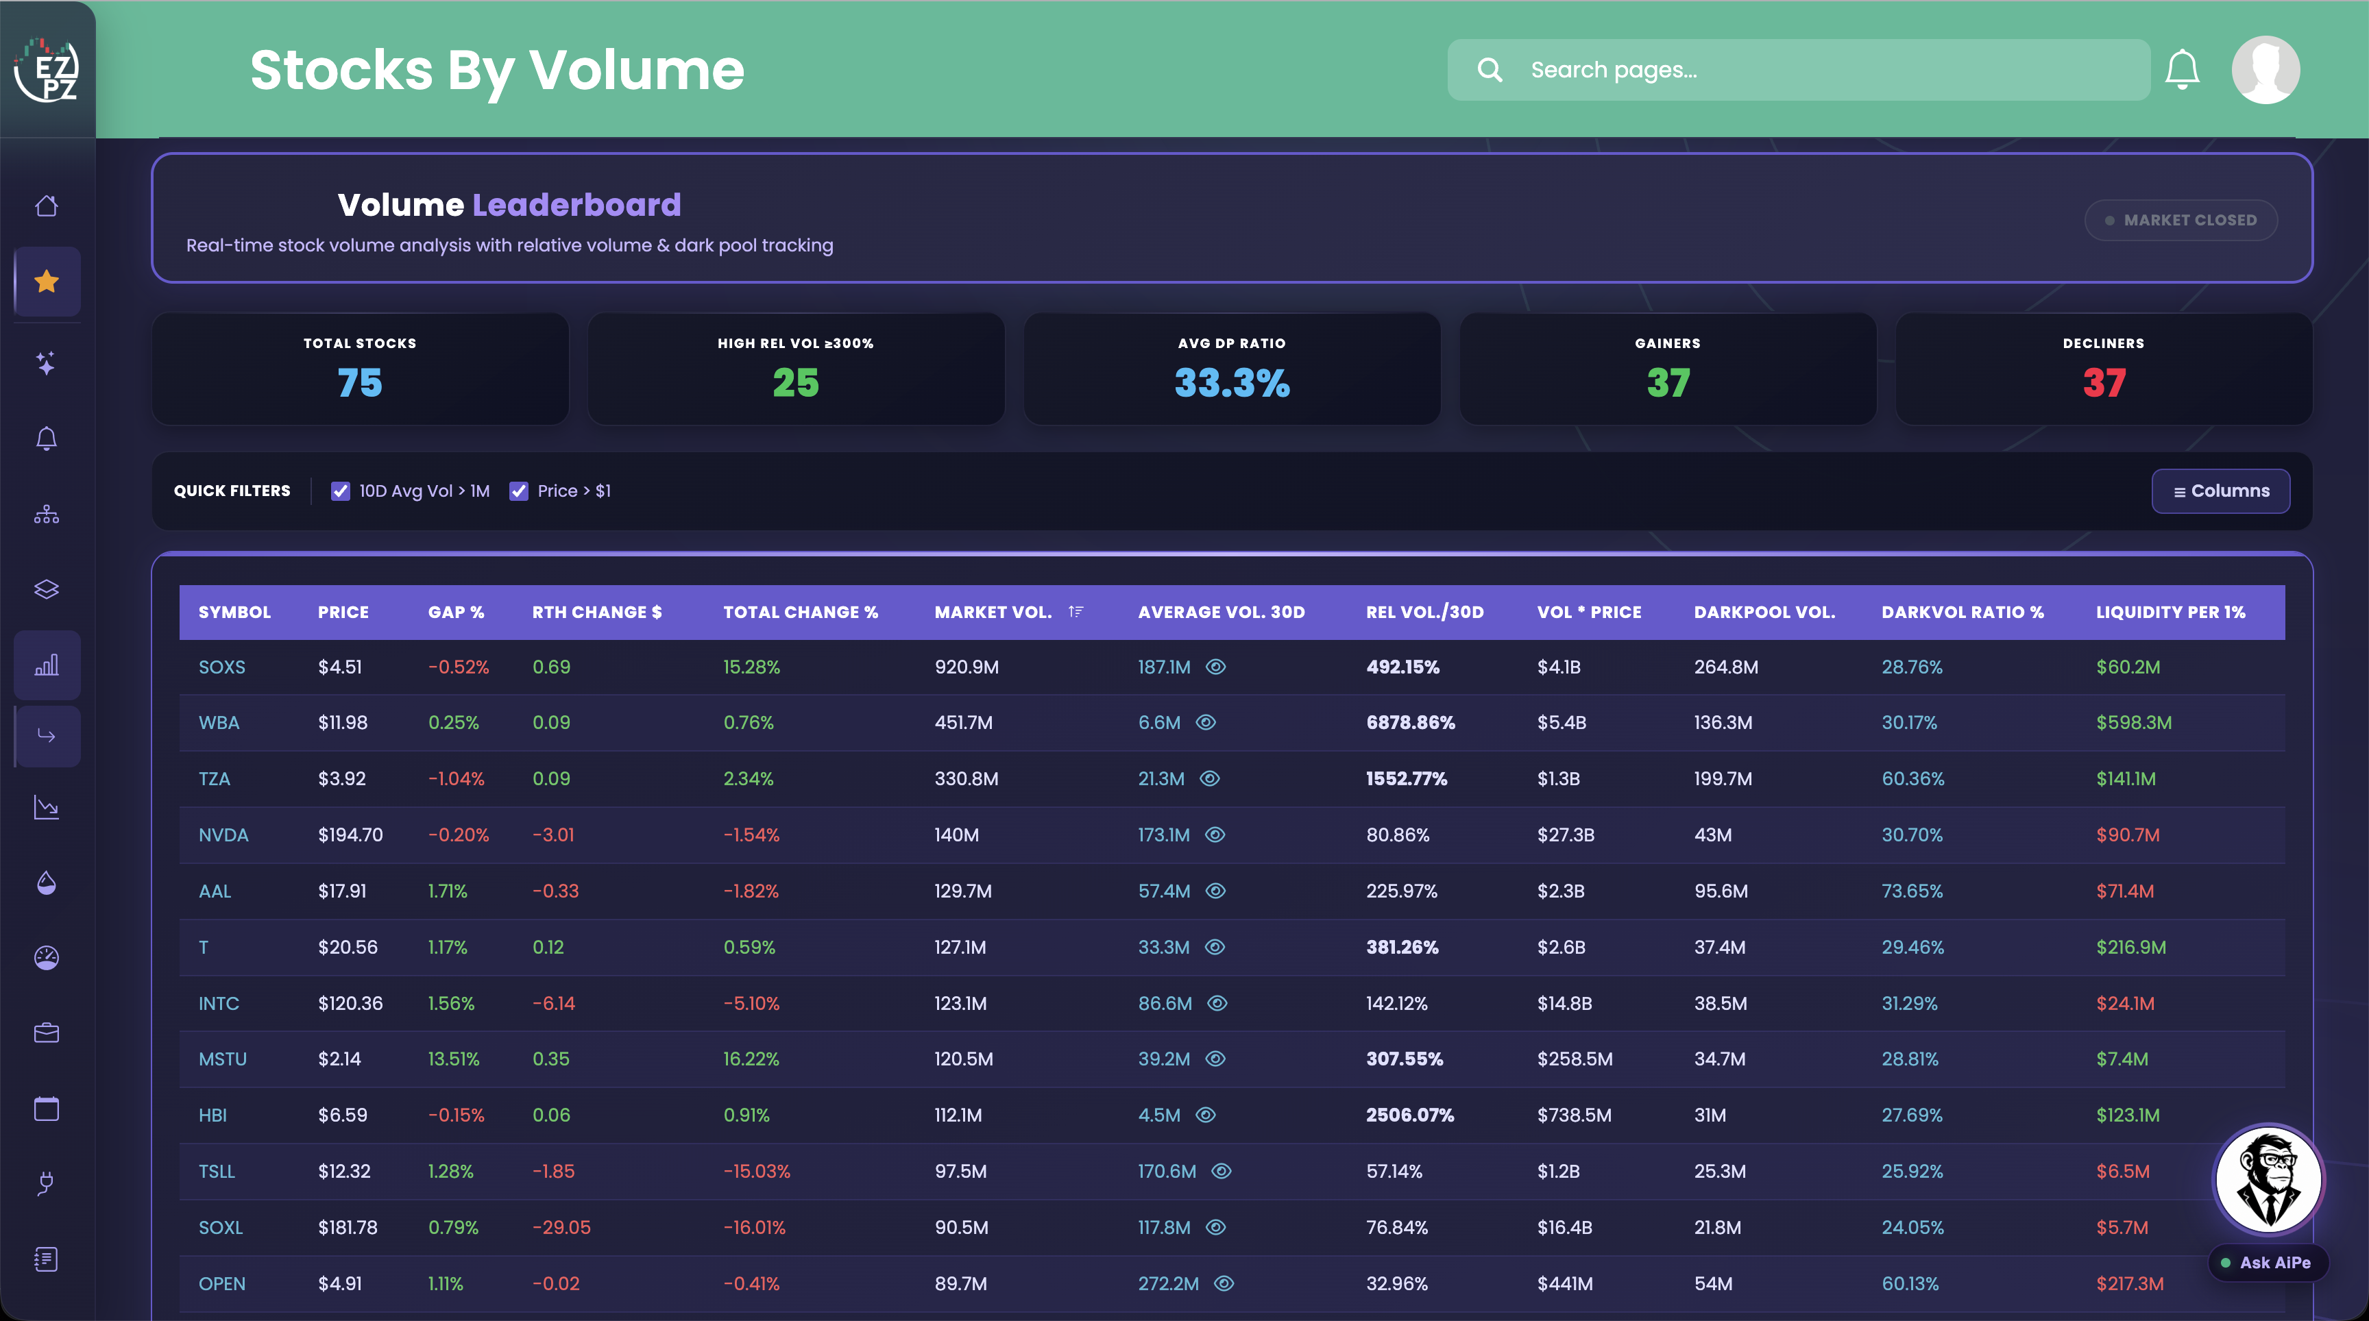Open the hierarchy tree sidebar icon
This screenshot has width=2369, height=1321.
(46, 515)
